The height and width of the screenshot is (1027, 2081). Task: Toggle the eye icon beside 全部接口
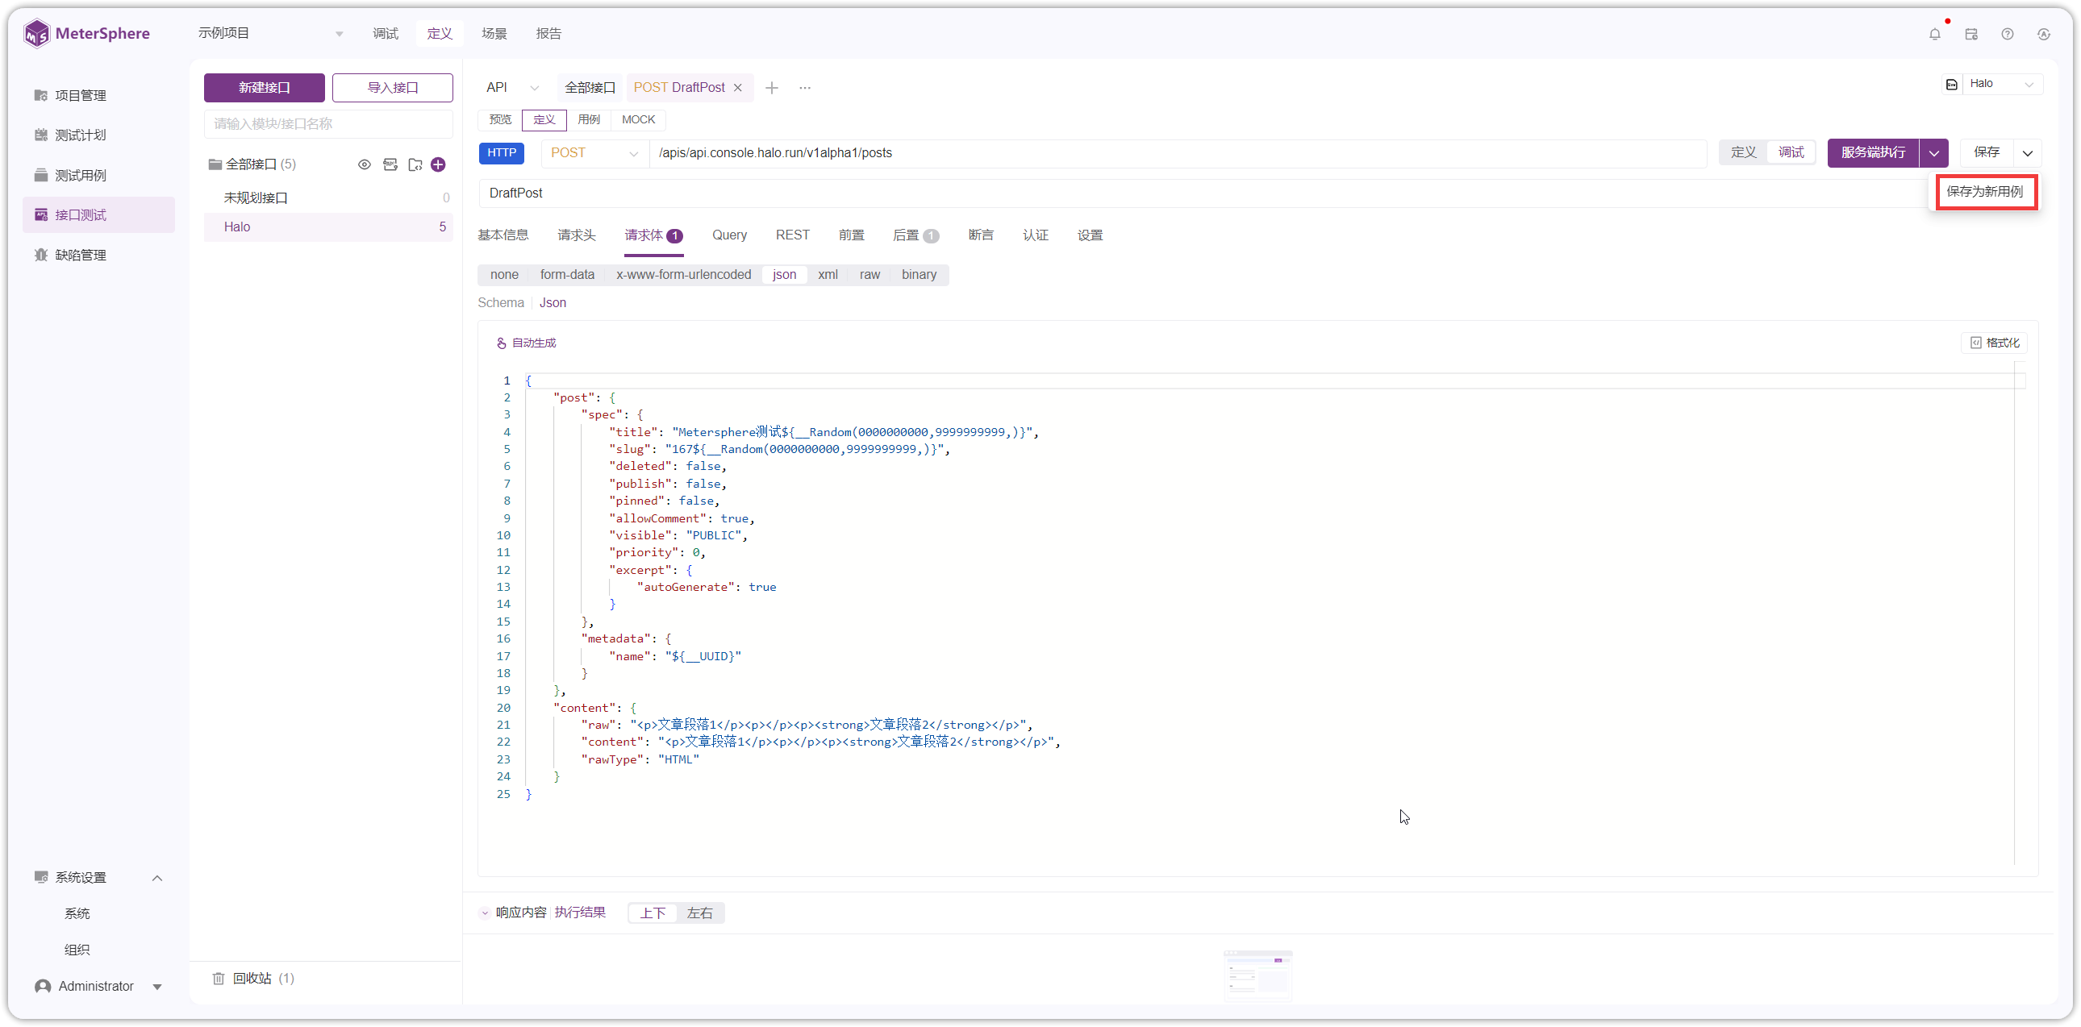[x=365, y=164]
